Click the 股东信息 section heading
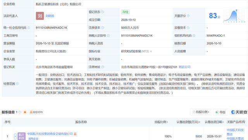The height and width of the screenshot is (140, 248). (x=8, y=112)
